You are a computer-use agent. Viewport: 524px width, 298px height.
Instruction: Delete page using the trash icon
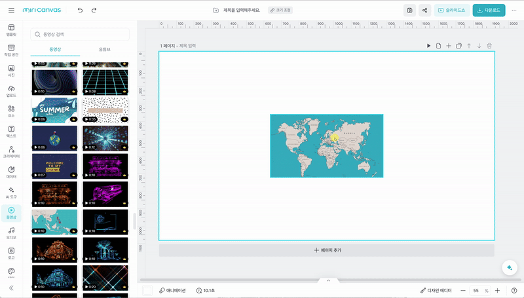click(x=489, y=46)
